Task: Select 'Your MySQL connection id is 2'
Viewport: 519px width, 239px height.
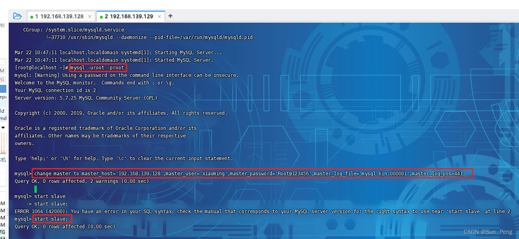Action: point(55,90)
